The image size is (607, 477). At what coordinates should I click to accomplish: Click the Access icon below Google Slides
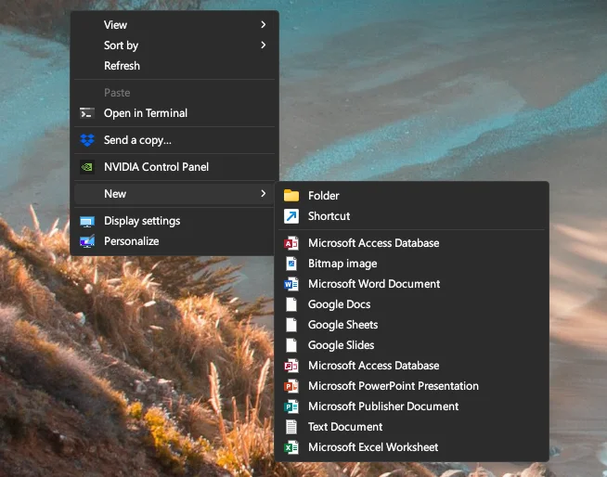click(x=291, y=366)
